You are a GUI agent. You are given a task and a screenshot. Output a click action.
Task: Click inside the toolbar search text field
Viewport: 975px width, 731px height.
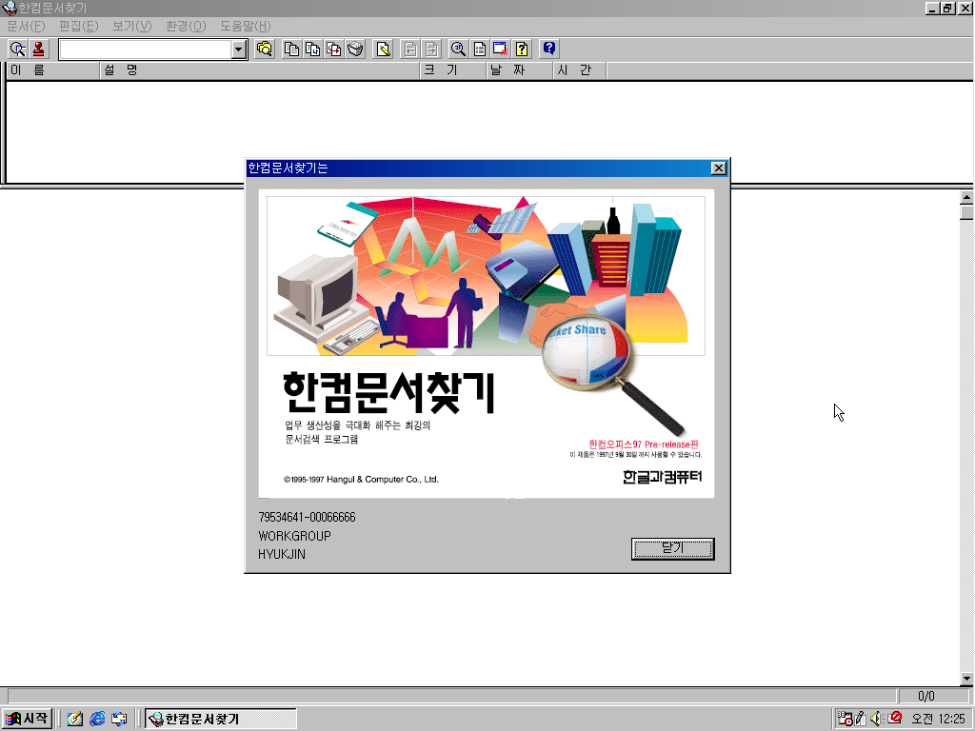pos(145,49)
